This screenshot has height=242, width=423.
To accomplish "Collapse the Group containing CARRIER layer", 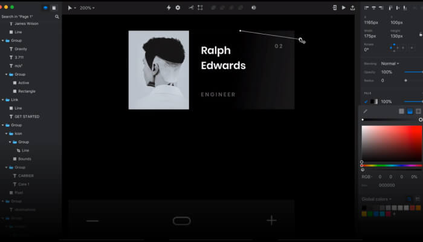I will click(7, 168).
